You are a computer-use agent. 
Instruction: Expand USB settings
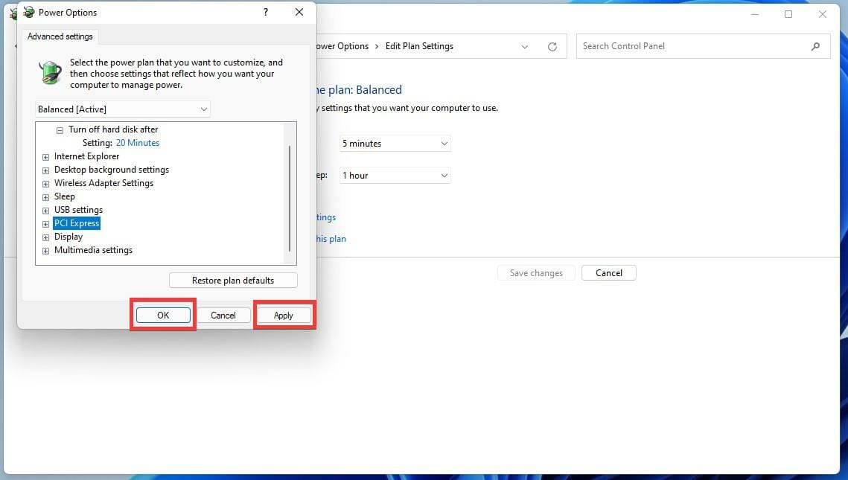click(x=45, y=210)
